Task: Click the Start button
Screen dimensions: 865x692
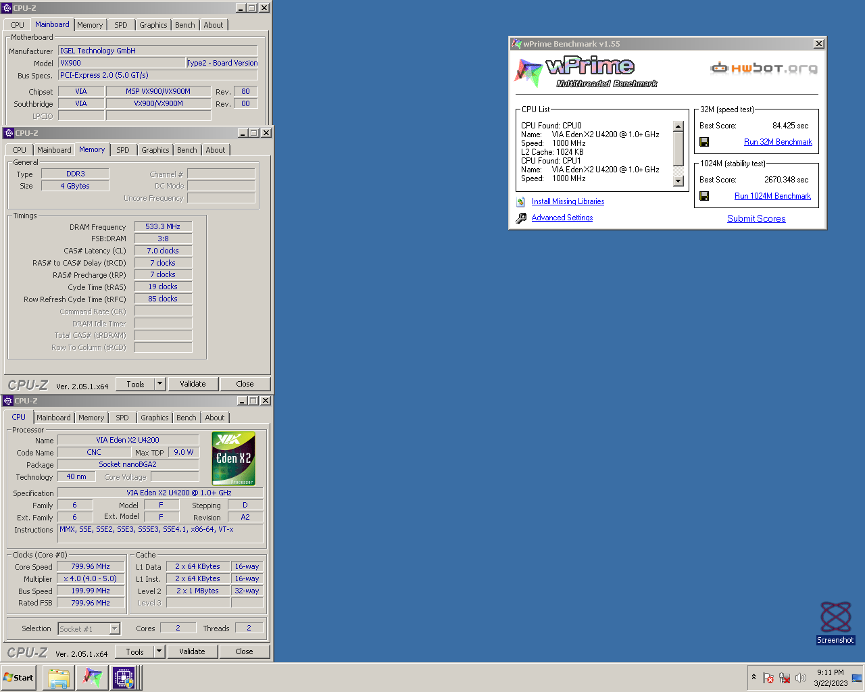Action: (18, 678)
